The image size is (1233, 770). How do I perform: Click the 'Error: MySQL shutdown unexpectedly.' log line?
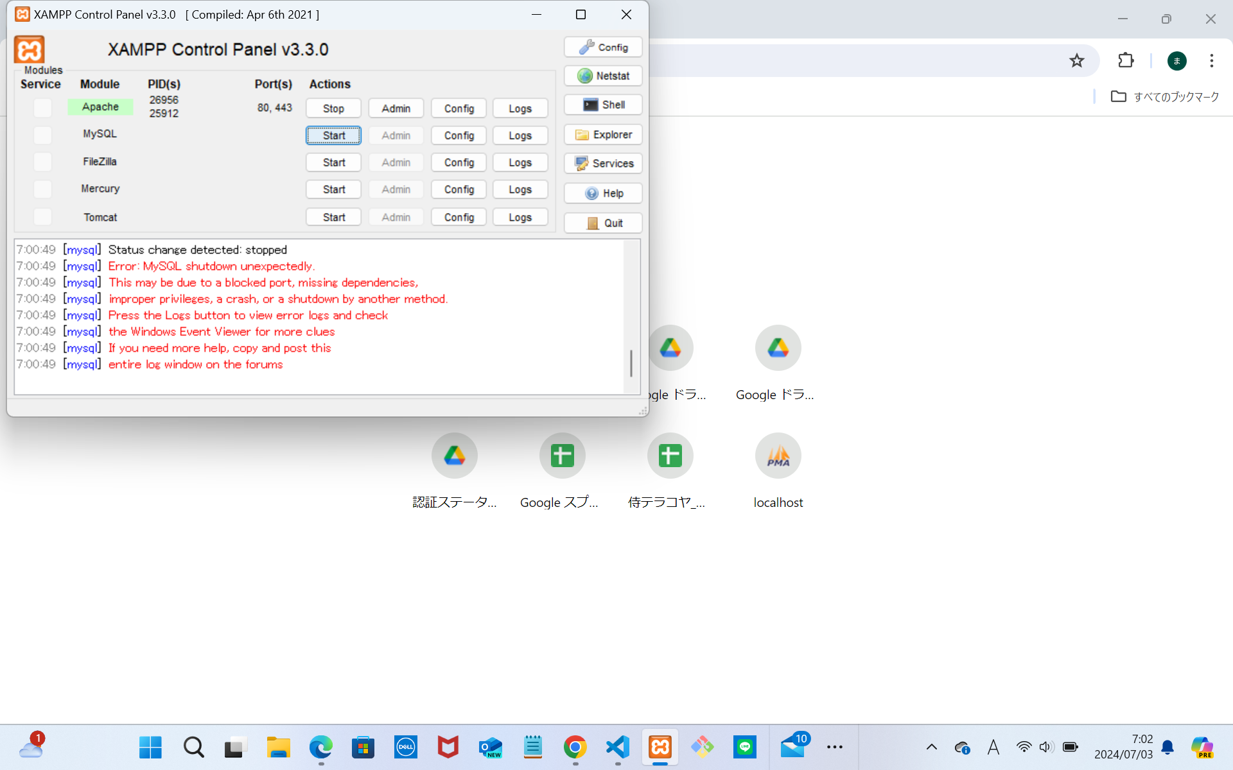pos(211,266)
